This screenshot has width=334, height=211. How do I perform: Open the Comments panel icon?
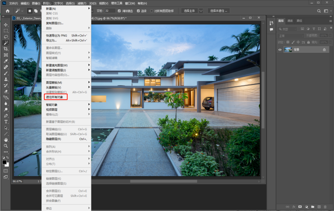pyautogui.click(x=272, y=30)
